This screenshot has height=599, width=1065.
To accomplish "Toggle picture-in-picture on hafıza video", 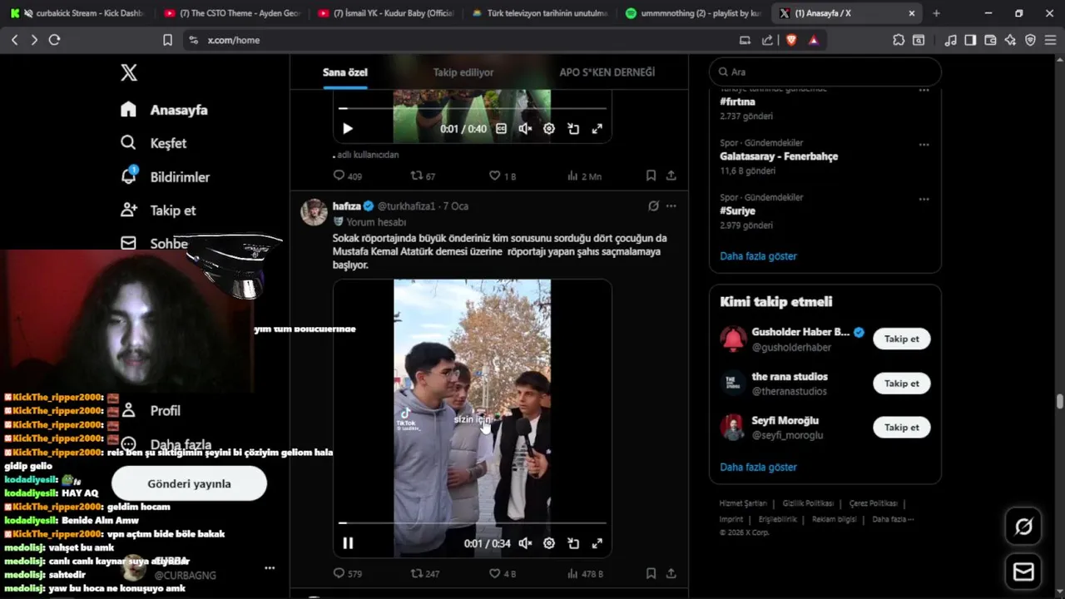I will coord(573,543).
